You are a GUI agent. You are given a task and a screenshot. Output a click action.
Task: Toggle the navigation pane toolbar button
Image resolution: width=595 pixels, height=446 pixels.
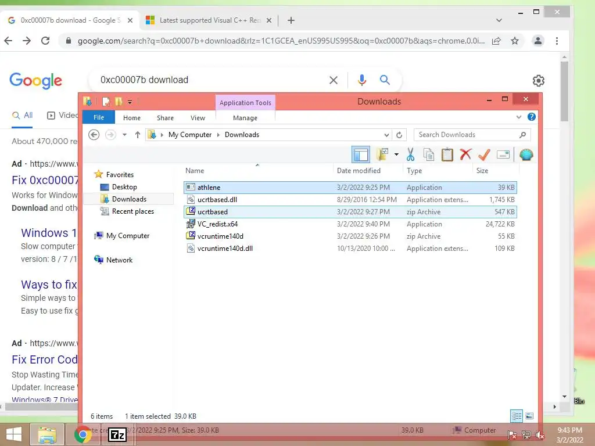tap(360, 154)
